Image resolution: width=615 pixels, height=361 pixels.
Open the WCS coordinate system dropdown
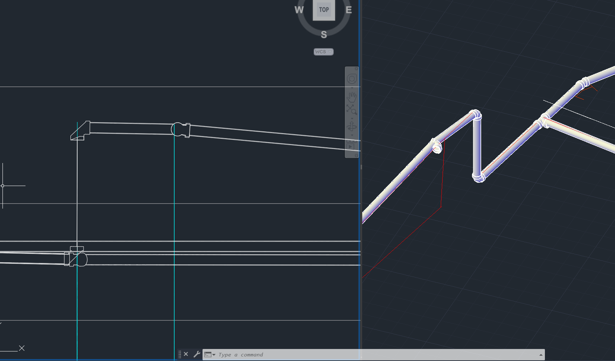click(x=323, y=52)
